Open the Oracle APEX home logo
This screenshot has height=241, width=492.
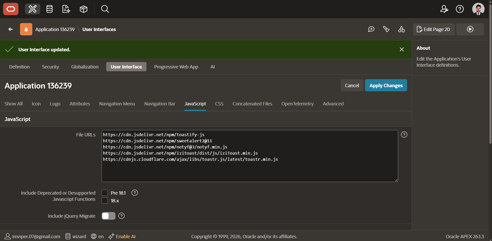click(11, 9)
